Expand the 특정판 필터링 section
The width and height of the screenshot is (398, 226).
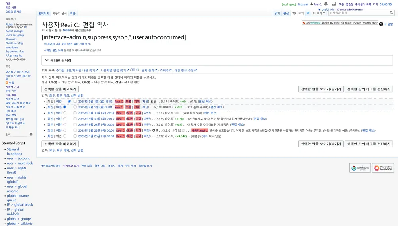(217, 60)
